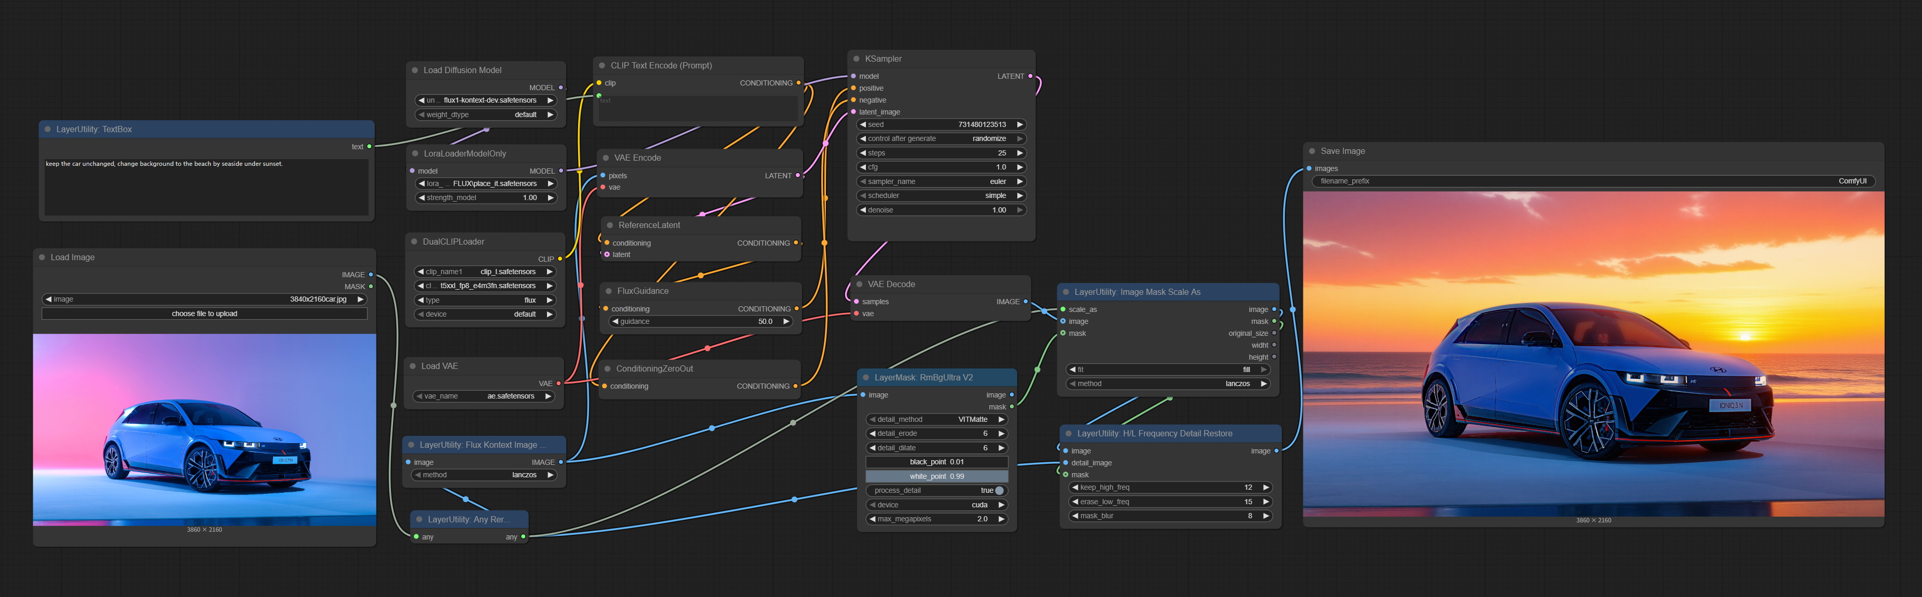Screen dimensions: 1922x597
Task: Click the LayerMask RmBgUltra V2 collapse dot
Action: [865, 378]
